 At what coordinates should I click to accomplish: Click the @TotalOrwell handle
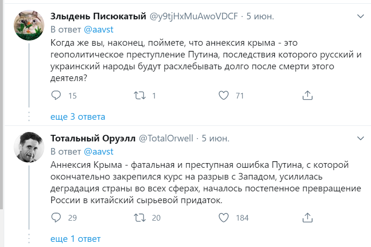(165, 139)
